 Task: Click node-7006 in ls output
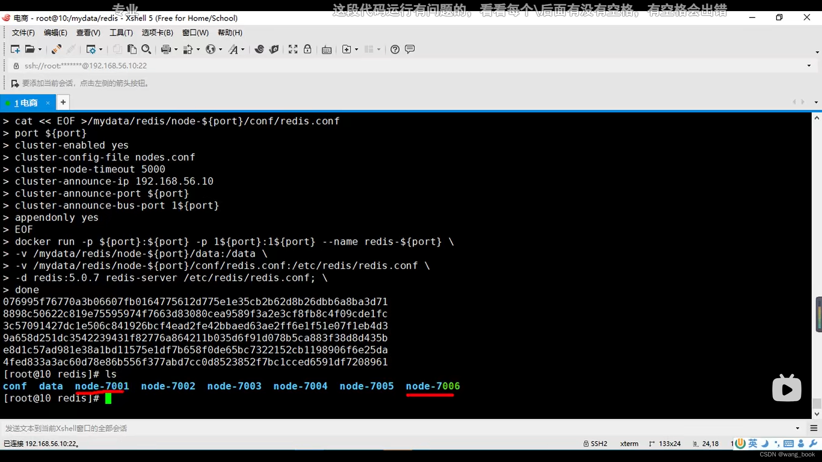coord(433,386)
